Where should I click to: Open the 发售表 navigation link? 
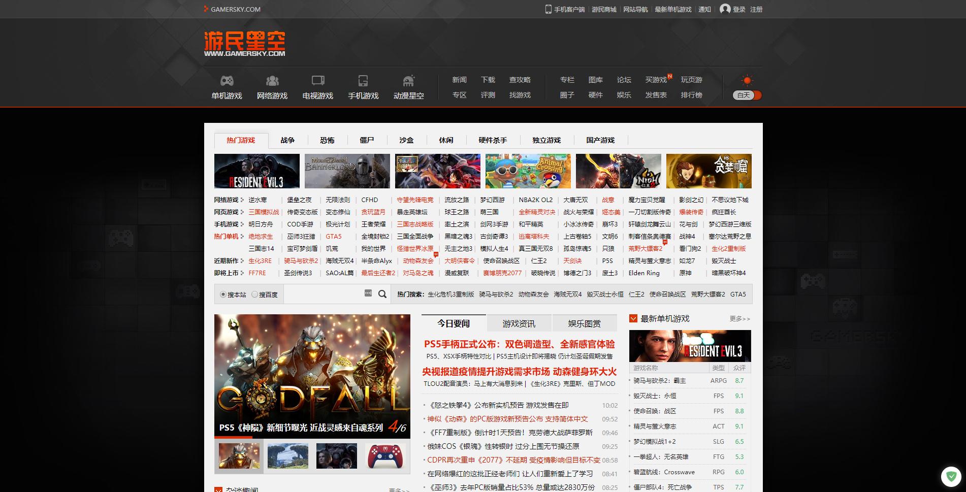[656, 95]
